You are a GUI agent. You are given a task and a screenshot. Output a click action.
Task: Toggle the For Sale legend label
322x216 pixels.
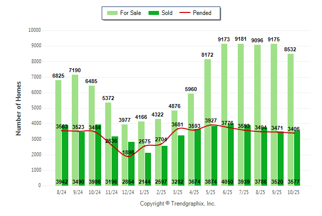131,13
